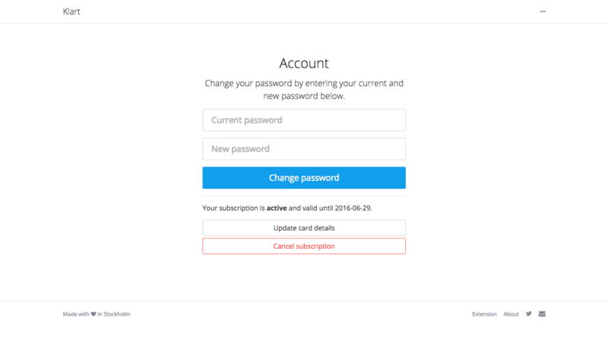Submit with the Change password button

[x=304, y=177]
